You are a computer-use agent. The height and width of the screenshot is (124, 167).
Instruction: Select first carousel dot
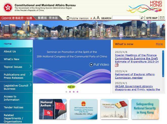[x=66, y=92]
